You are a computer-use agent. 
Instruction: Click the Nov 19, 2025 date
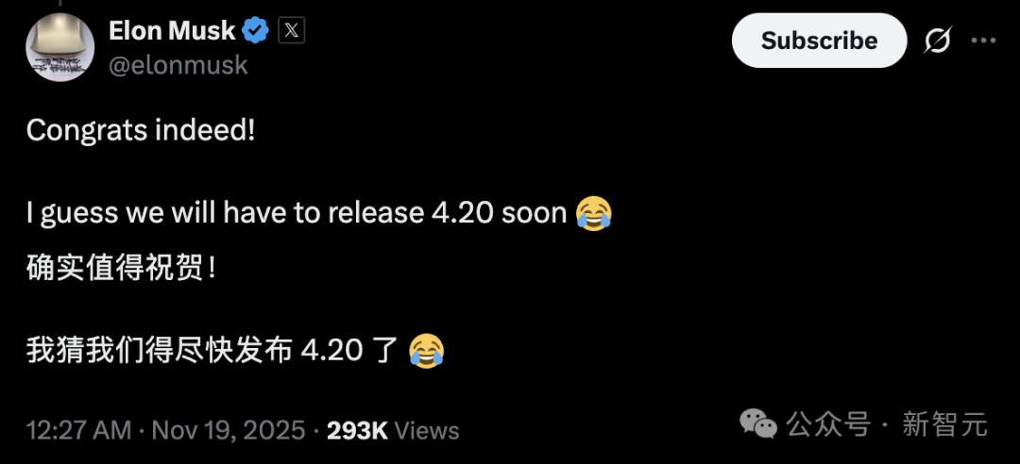[x=229, y=431]
